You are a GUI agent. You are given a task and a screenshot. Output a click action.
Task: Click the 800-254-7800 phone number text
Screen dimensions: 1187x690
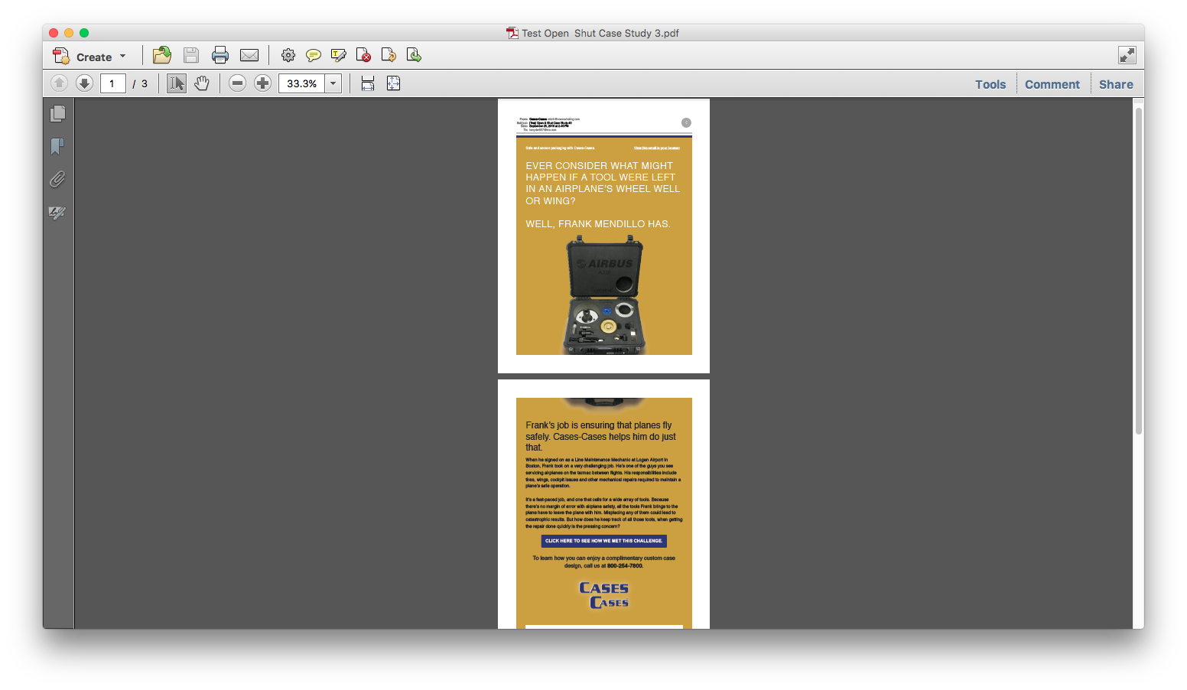(625, 566)
